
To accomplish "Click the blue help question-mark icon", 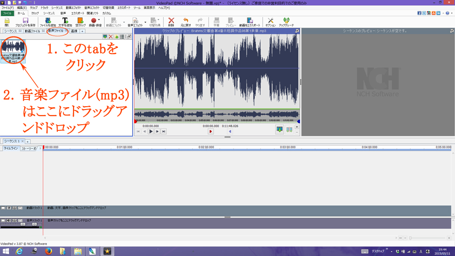I will click(x=447, y=13).
